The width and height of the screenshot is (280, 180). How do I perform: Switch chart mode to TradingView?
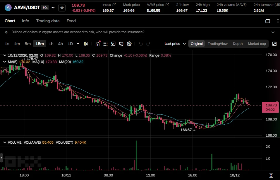(x=218, y=44)
